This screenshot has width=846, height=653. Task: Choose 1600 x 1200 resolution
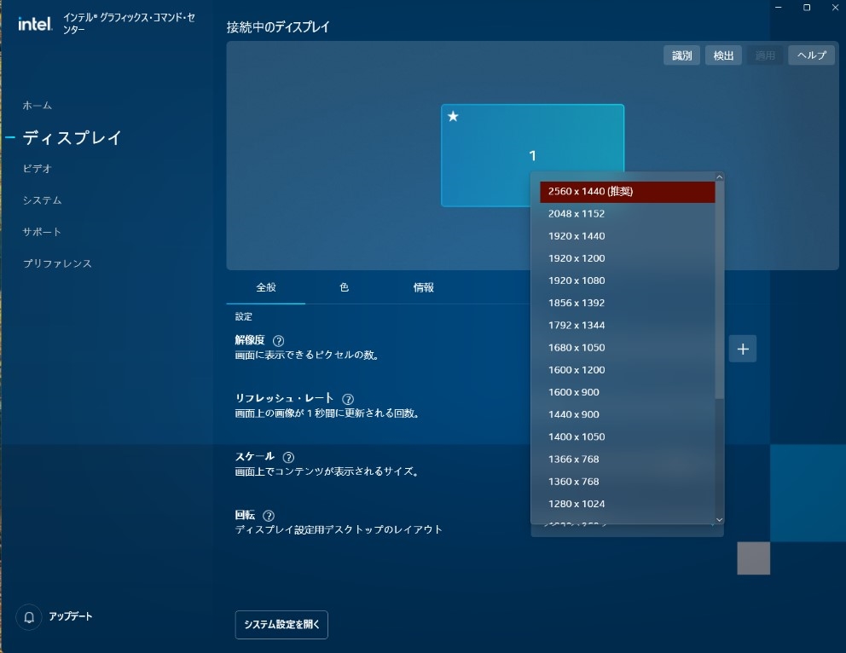pyautogui.click(x=628, y=371)
